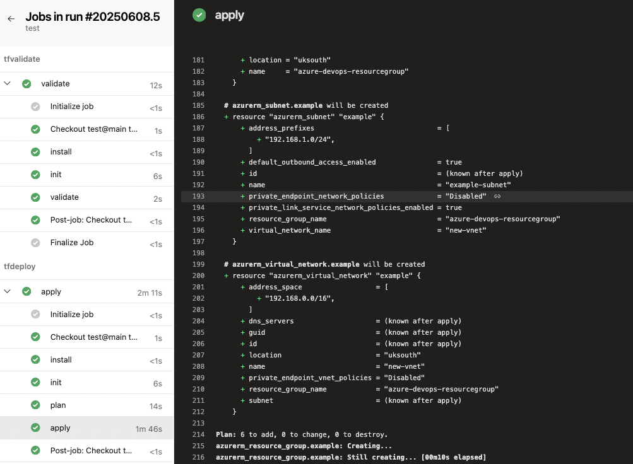The image size is (633, 464).
Task: Click the back arrow beside Jobs in run
Action: pyautogui.click(x=11, y=19)
